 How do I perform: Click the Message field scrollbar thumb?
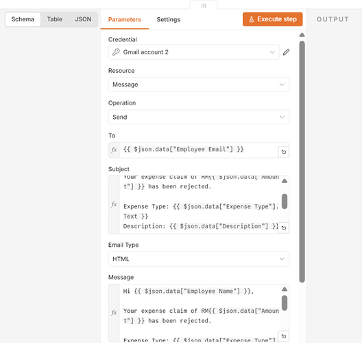[x=285, y=302]
